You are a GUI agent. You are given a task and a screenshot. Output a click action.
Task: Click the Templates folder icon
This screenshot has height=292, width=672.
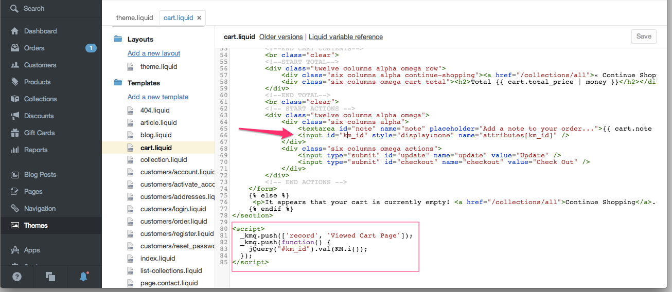118,83
